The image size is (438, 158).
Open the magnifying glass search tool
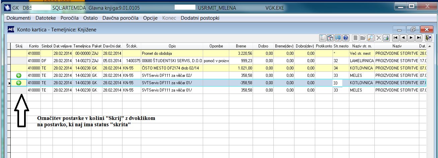point(370,38)
